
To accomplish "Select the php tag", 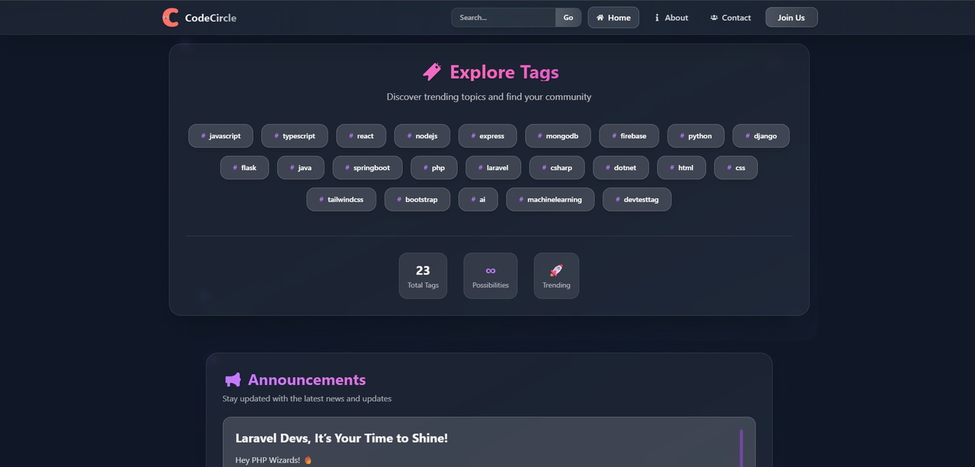I will click(x=434, y=168).
